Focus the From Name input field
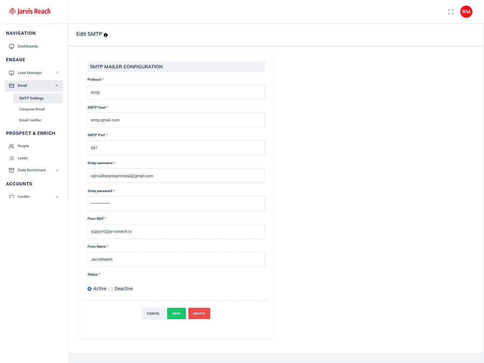This screenshot has width=484, height=363. tap(176, 259)
